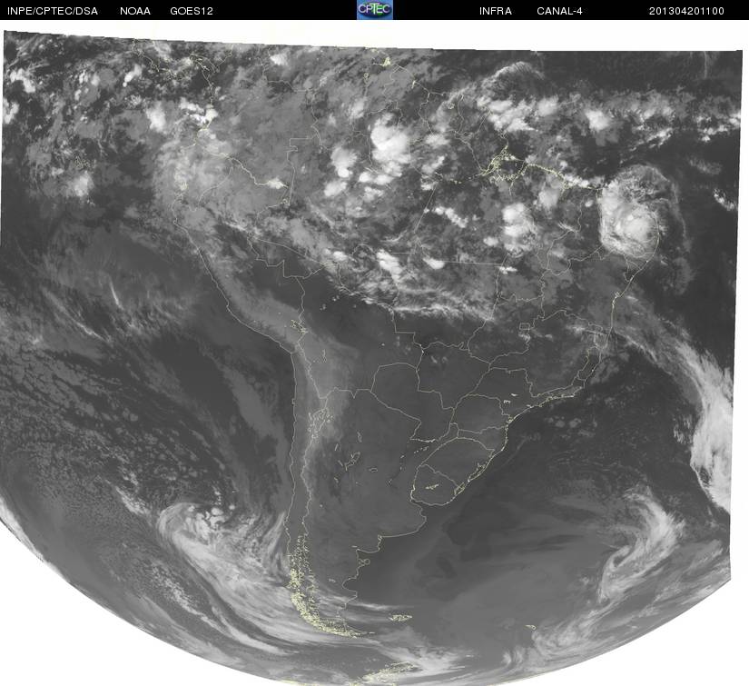
Task: Click the NOAA label in header
Action: click(x=135, y=11)
